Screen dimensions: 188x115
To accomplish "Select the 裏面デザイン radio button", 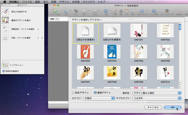I will [x=95, y=93].
